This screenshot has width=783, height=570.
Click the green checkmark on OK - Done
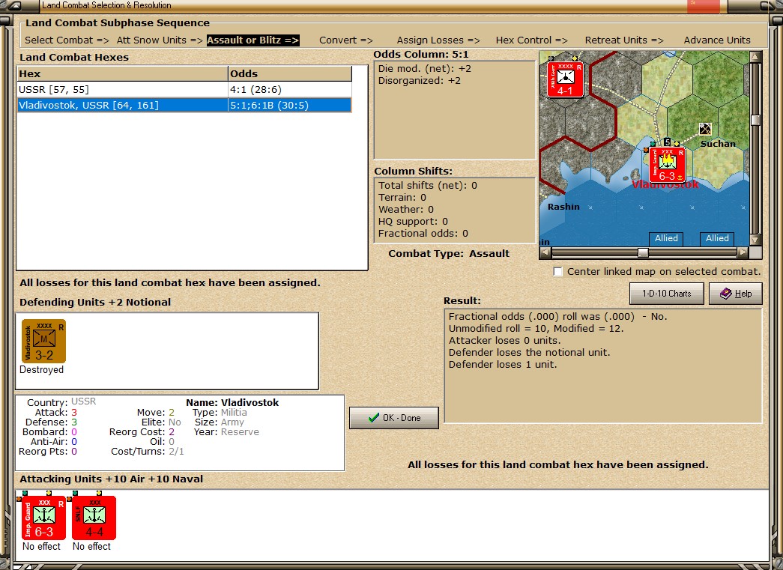pos(374,418)
